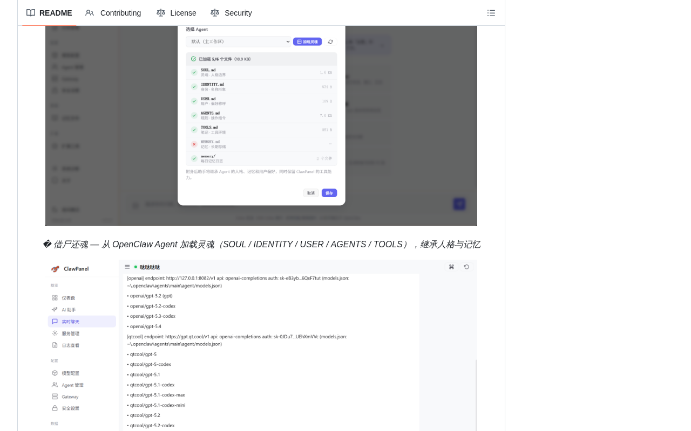Click the scales icon beside Security
This screenshot has height=431, width=691.
point(215,13)
